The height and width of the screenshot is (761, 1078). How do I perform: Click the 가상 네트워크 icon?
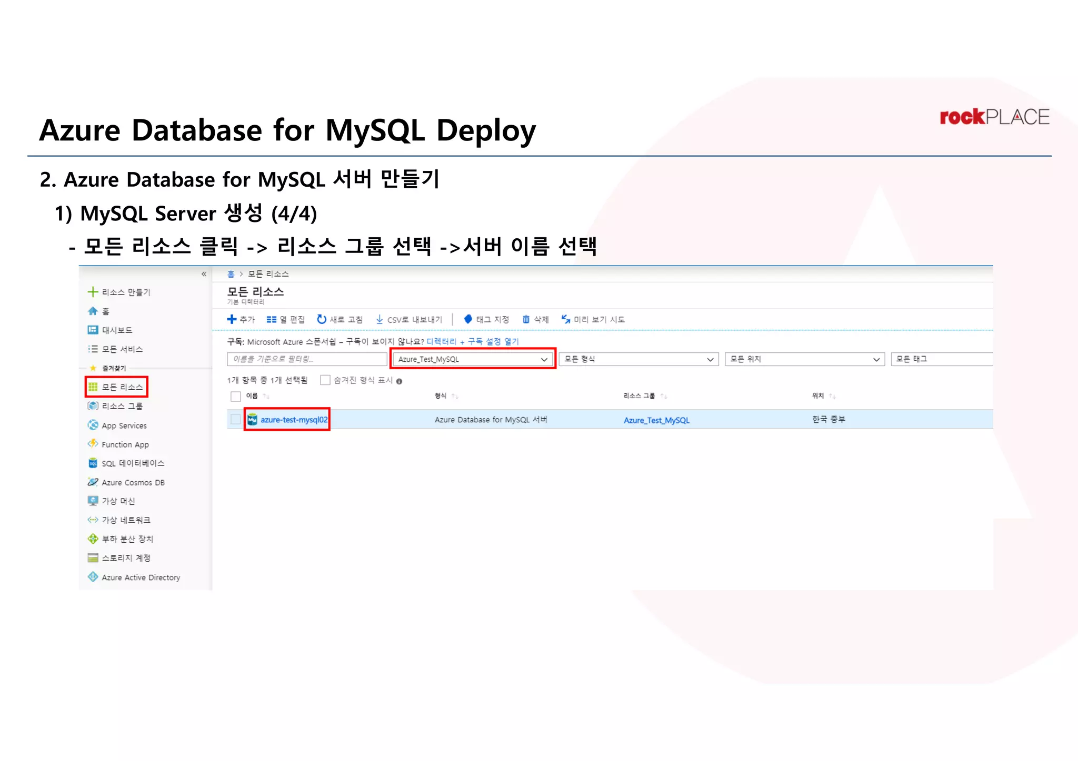pyautogui.click(x=93, y=520)
